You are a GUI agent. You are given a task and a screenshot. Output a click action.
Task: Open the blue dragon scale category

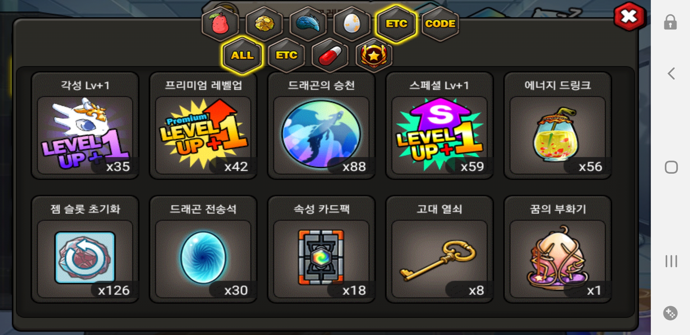click(x=308, y=24)
